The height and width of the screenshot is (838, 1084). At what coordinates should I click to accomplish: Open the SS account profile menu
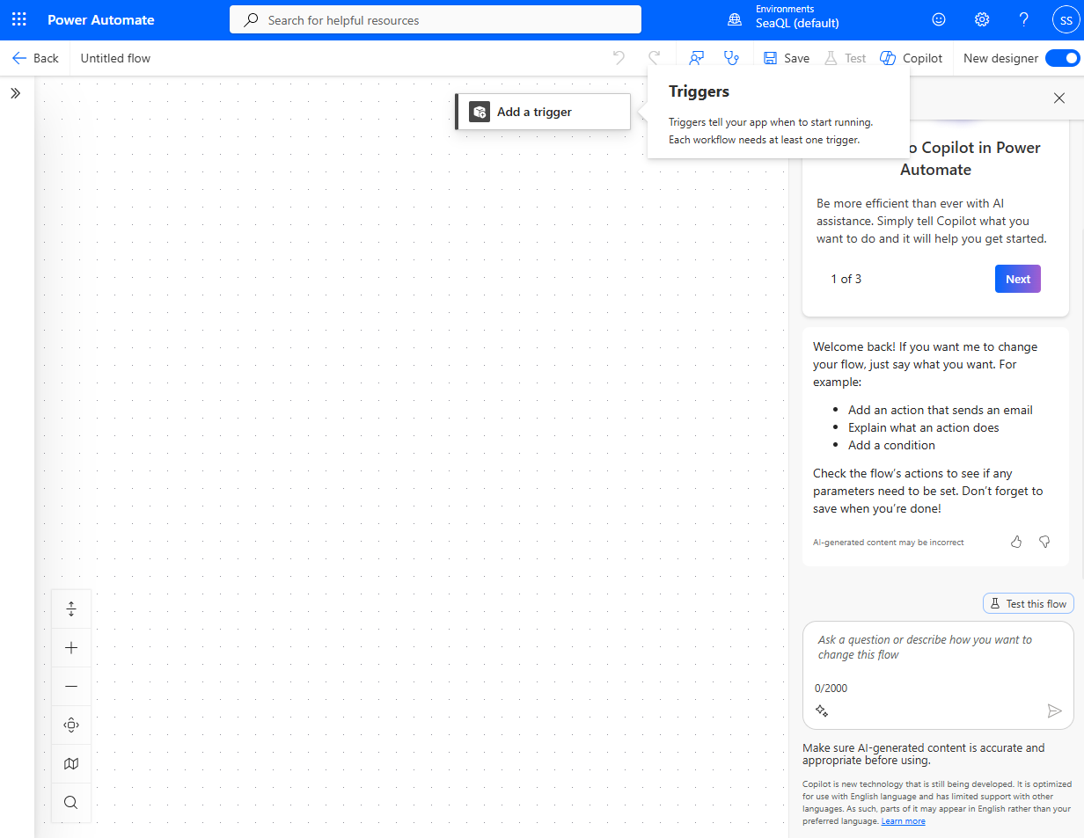[x=1066, y=19]
